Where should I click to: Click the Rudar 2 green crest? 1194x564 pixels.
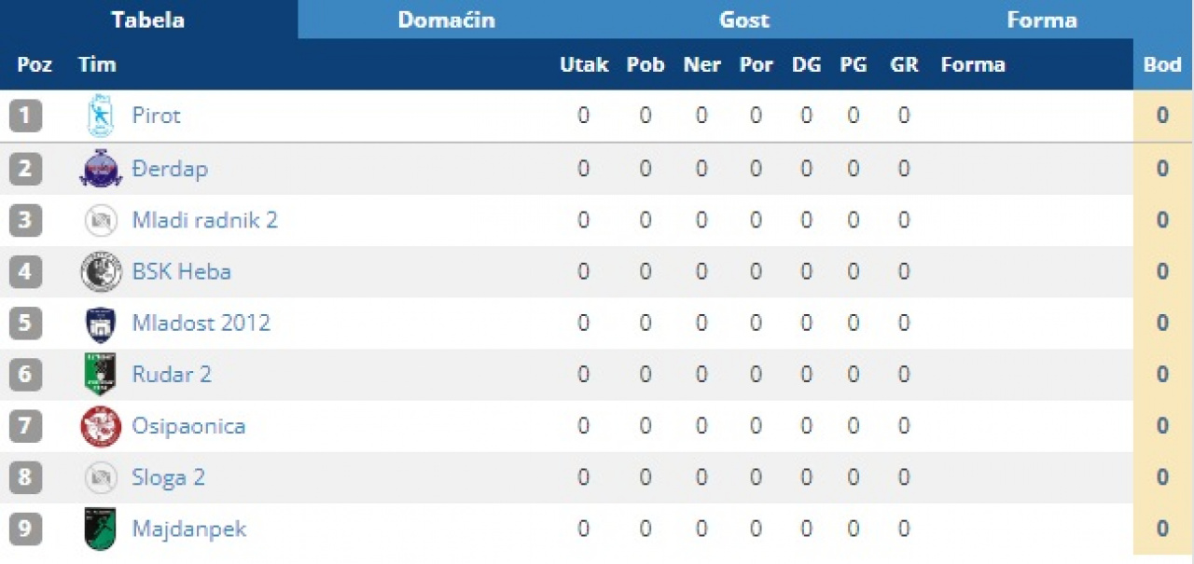pos(101,375)
